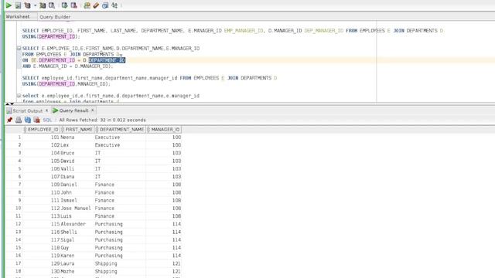Click the print icon in results toolbar
The width and height of the screenshot is (495, 278).
tap(19, 120)
